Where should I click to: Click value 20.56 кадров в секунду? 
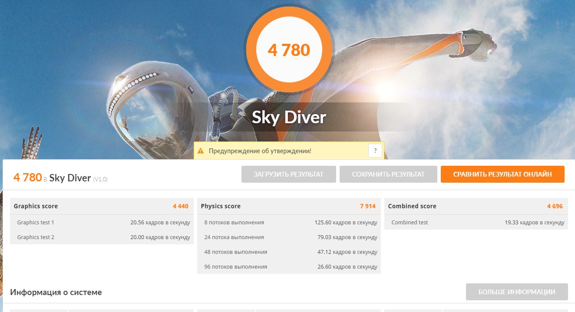160,222
